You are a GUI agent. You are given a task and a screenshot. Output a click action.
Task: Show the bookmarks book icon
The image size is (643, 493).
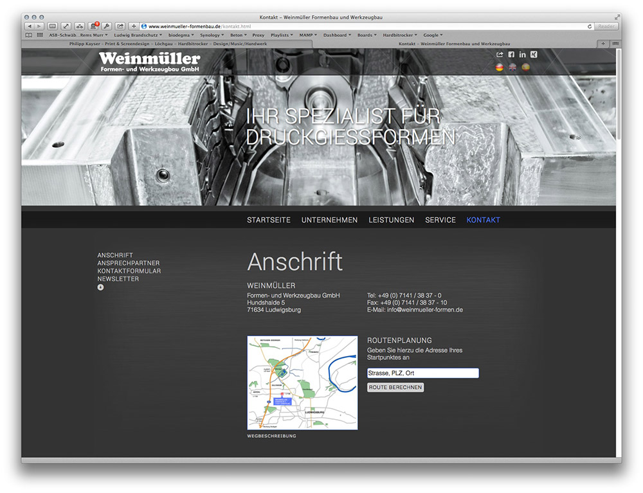pos(29,35)
